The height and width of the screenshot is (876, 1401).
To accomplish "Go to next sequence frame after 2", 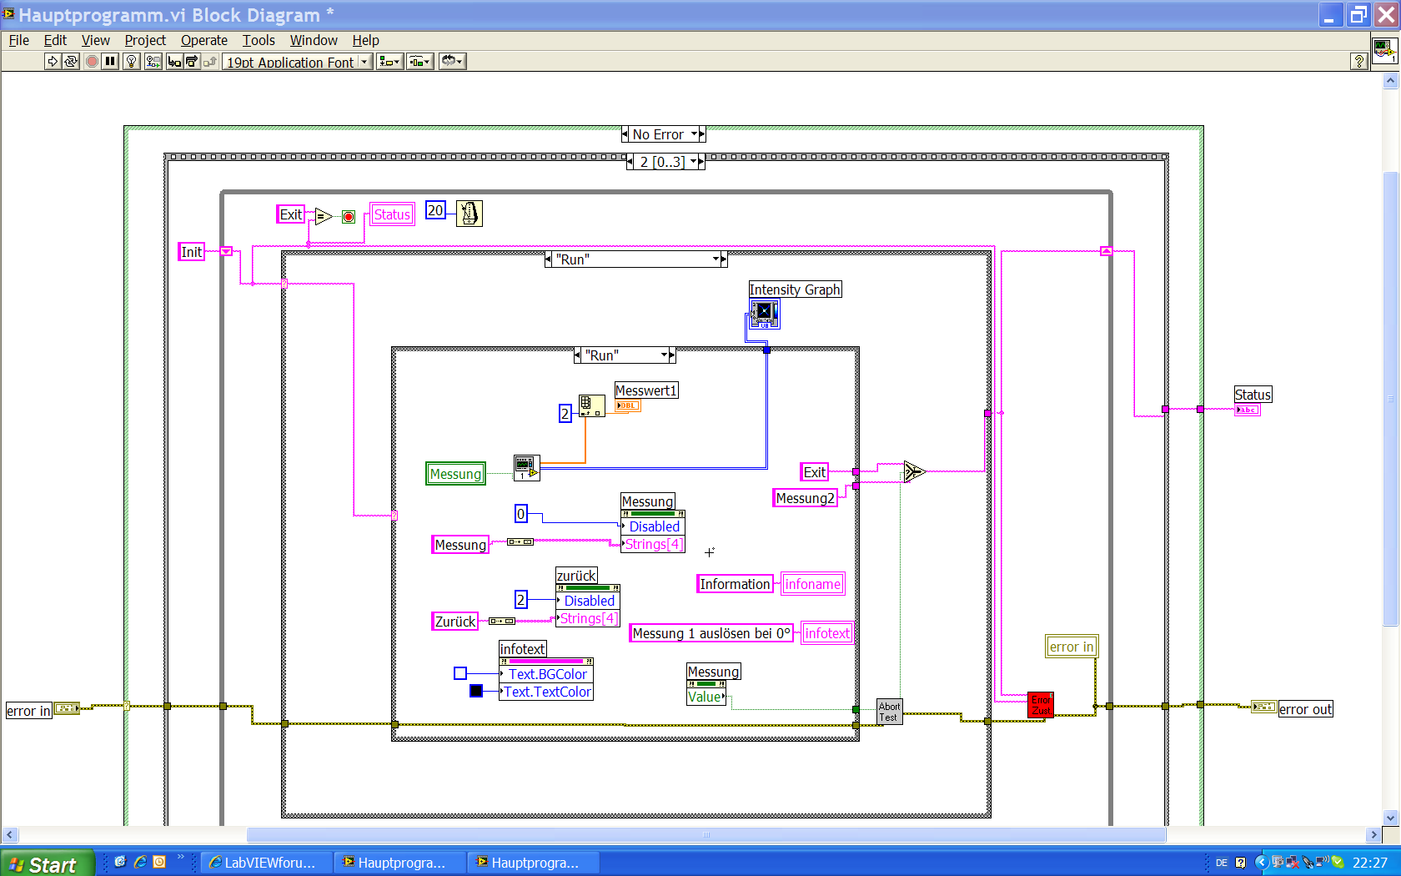I will [x=701, y=162].
